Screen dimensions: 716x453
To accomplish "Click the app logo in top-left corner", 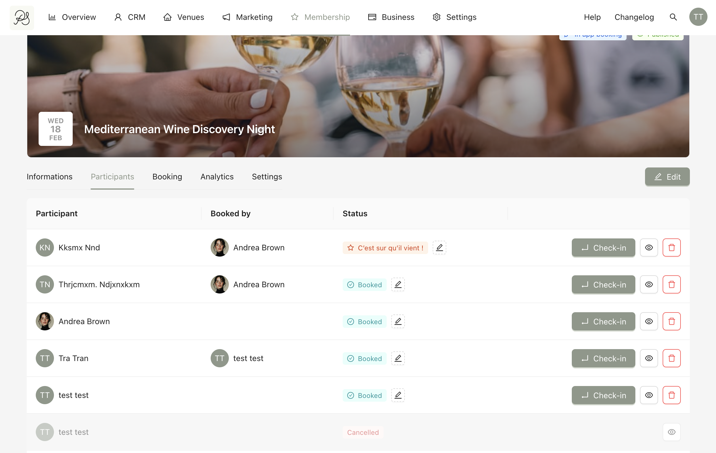I will (x=22, y=18).
